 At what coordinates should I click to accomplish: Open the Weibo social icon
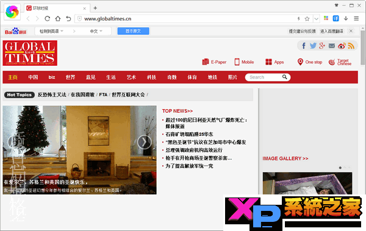342,46
